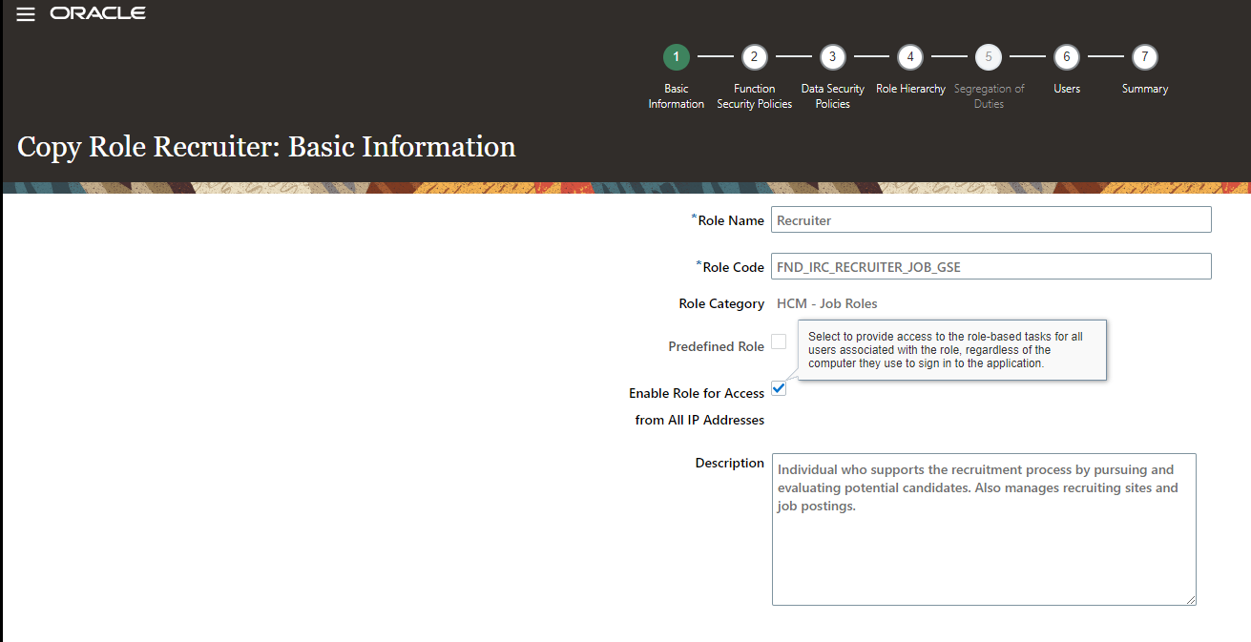Toggle the Predefined Role checkbox
1251x642 pixels.
(779, 342)
